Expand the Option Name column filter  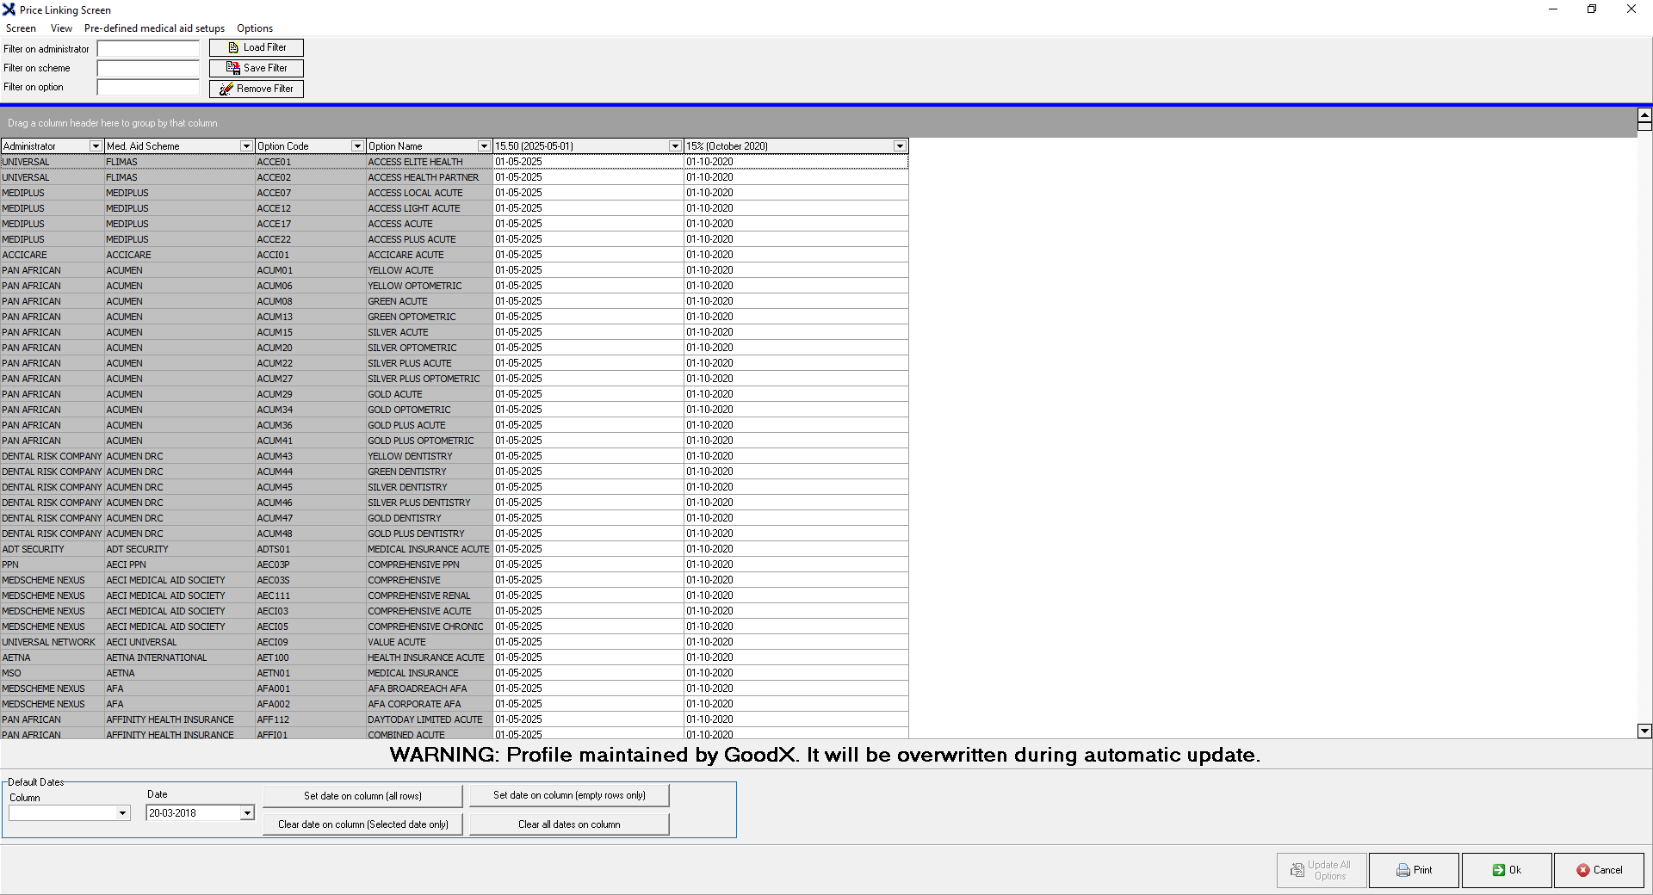point(484,146)
